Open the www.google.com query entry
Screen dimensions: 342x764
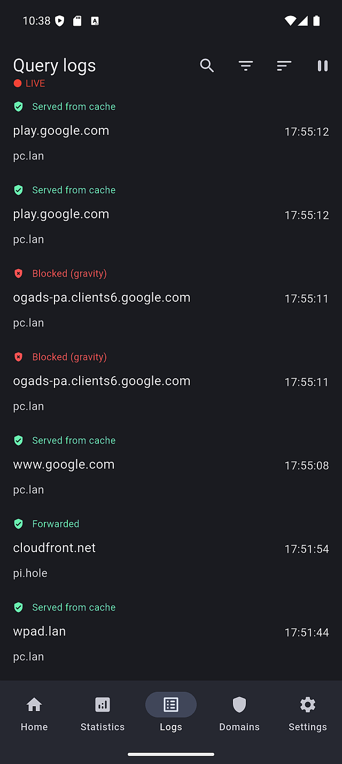171,465
